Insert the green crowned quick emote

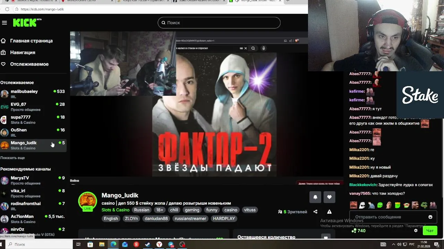pos(398,205)
